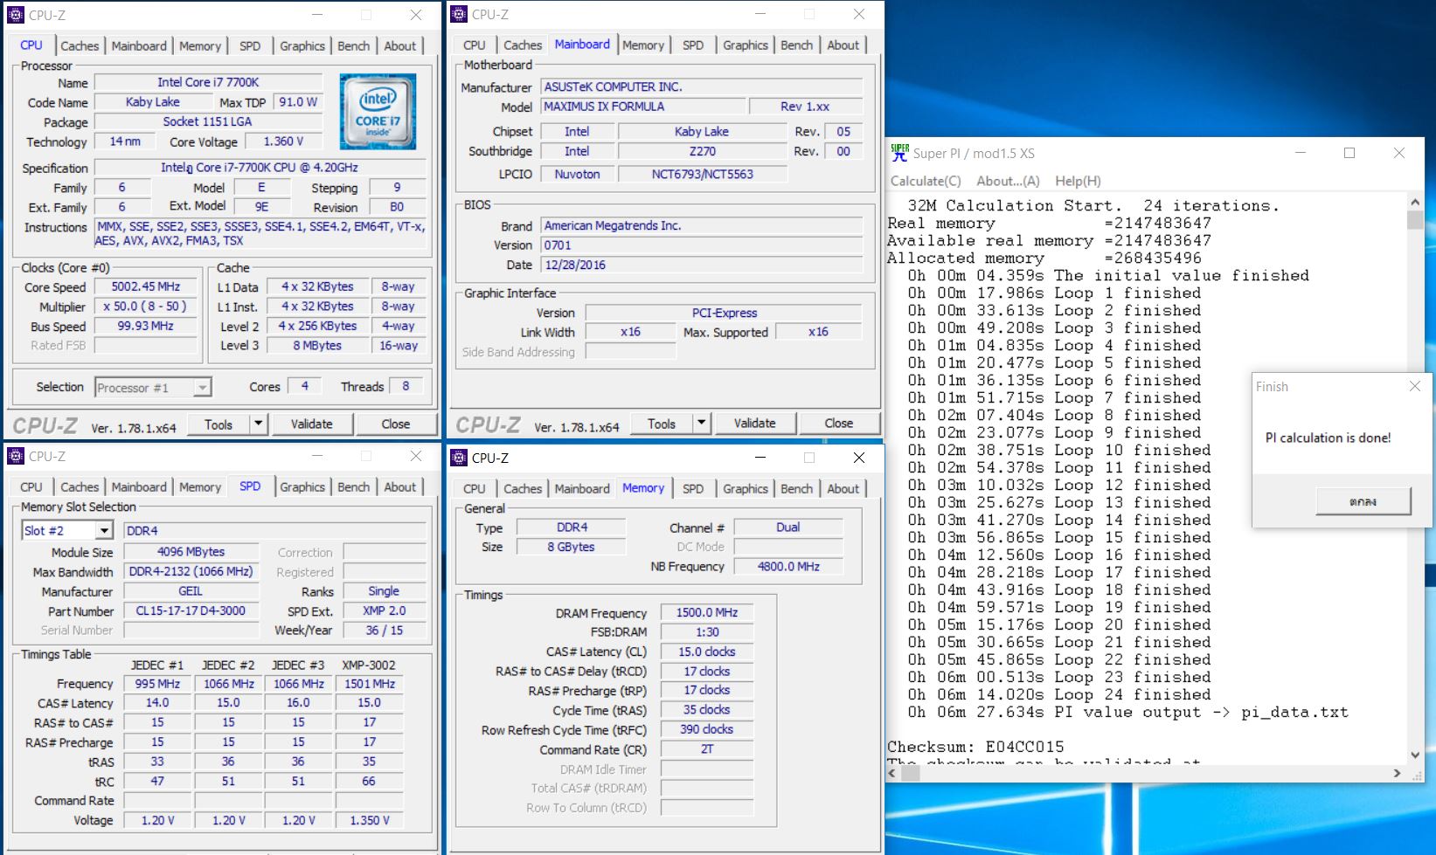This screenshot has width=1436, height=855.
Task: Click the Checksum: E04CC015 line in Super PI
Action: 975,747
